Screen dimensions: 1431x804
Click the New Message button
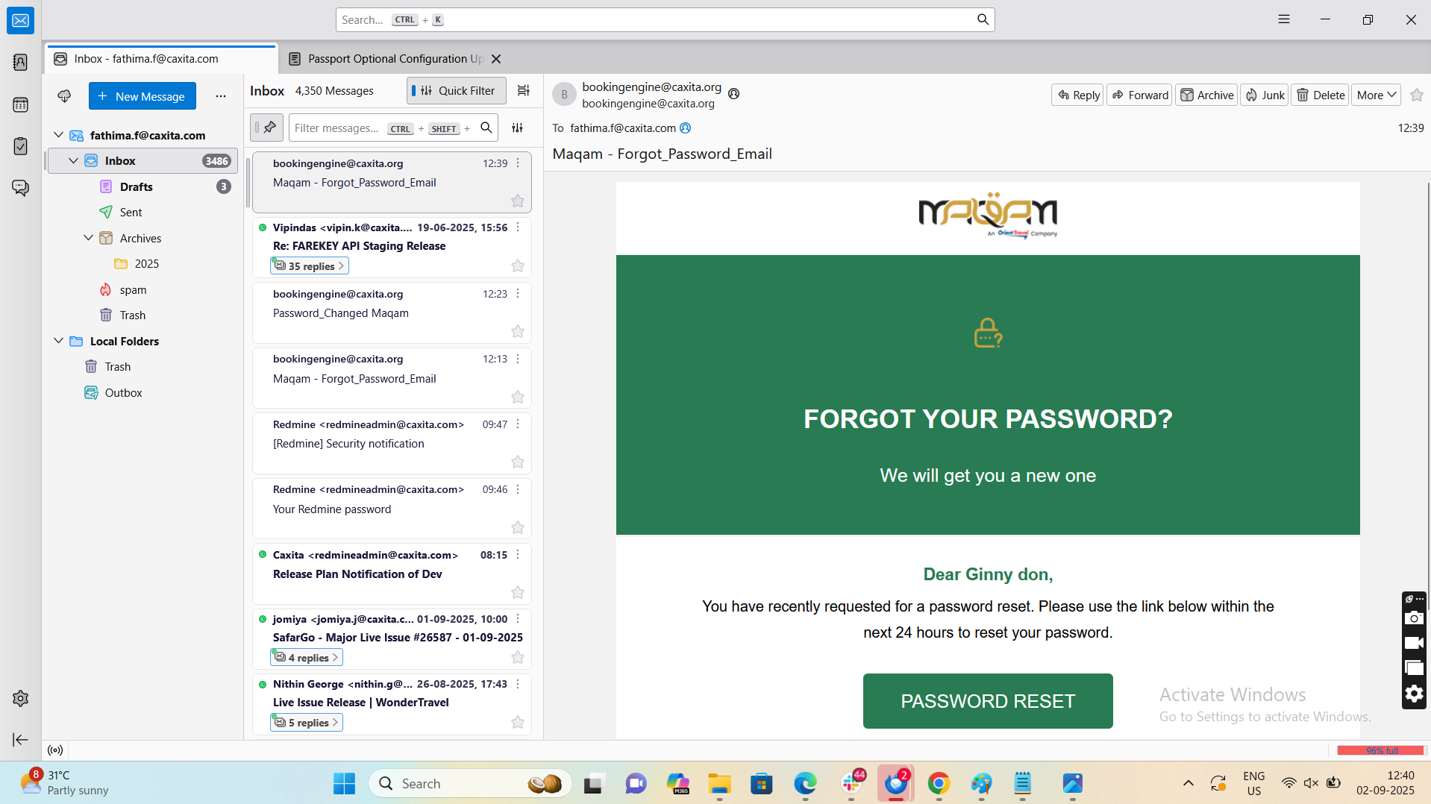pyautogui.click(x=142, y=96)
